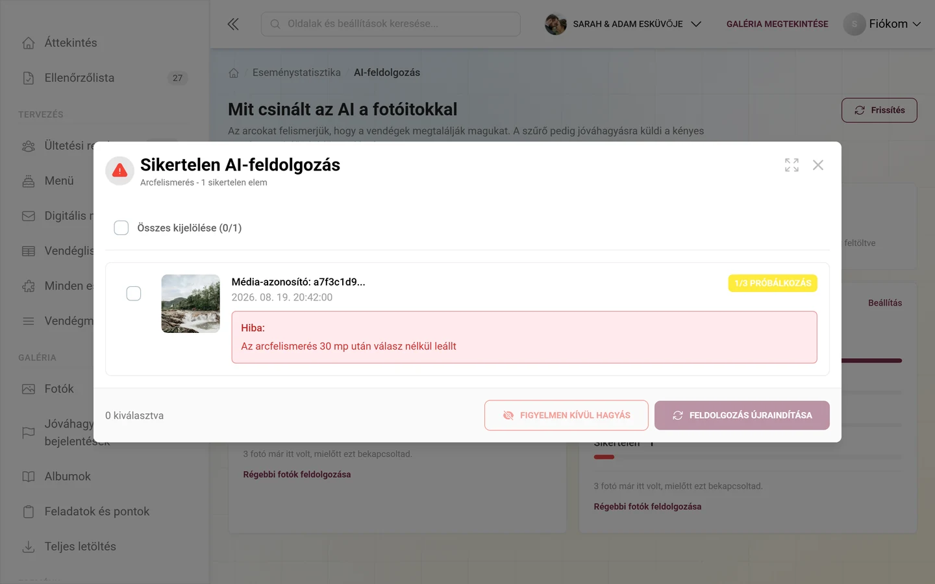This screenshot has width=935, height=584.
Task: Open the Menü icon in sidebar
Action: coord(29,181)
